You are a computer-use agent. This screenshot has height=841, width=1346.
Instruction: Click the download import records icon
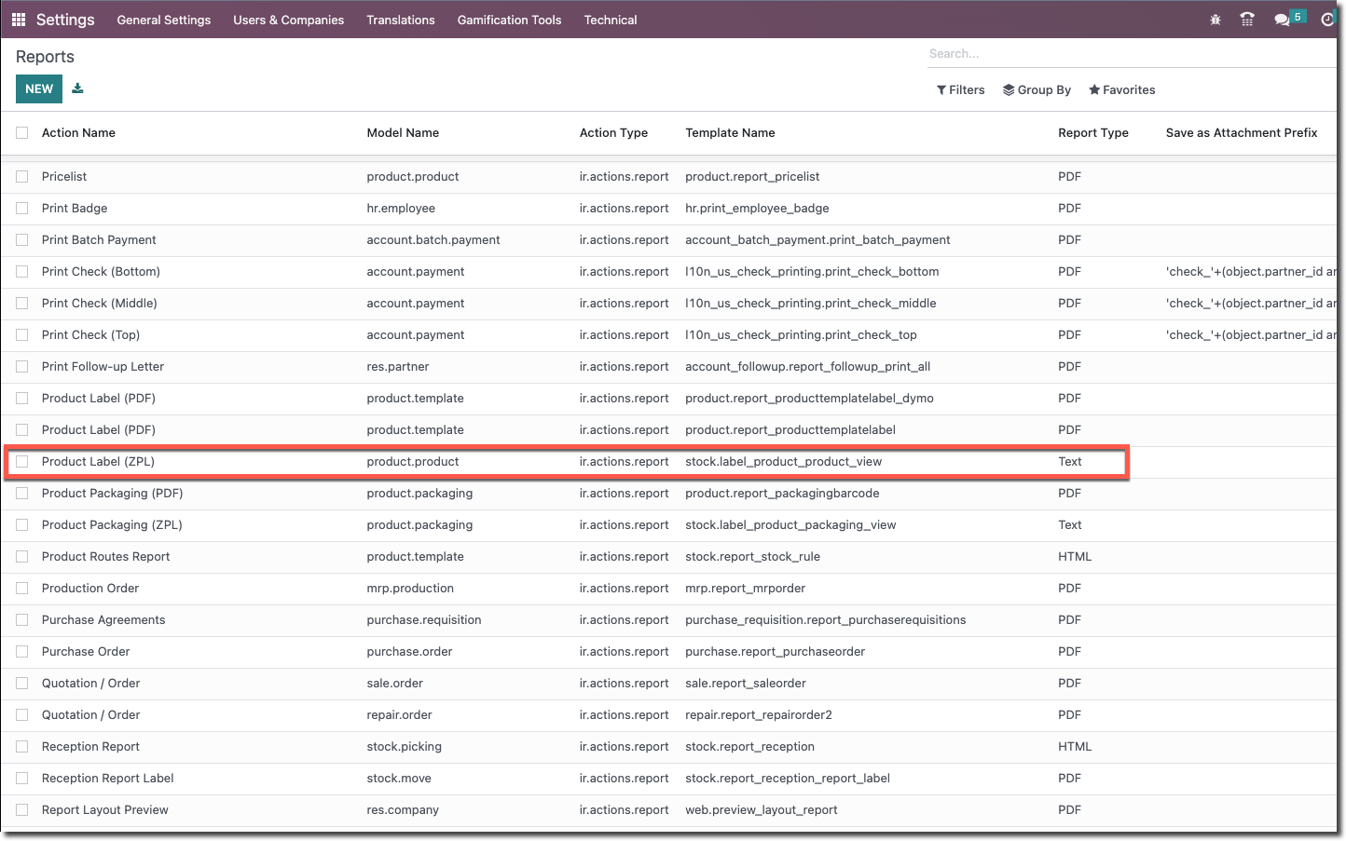78,88
